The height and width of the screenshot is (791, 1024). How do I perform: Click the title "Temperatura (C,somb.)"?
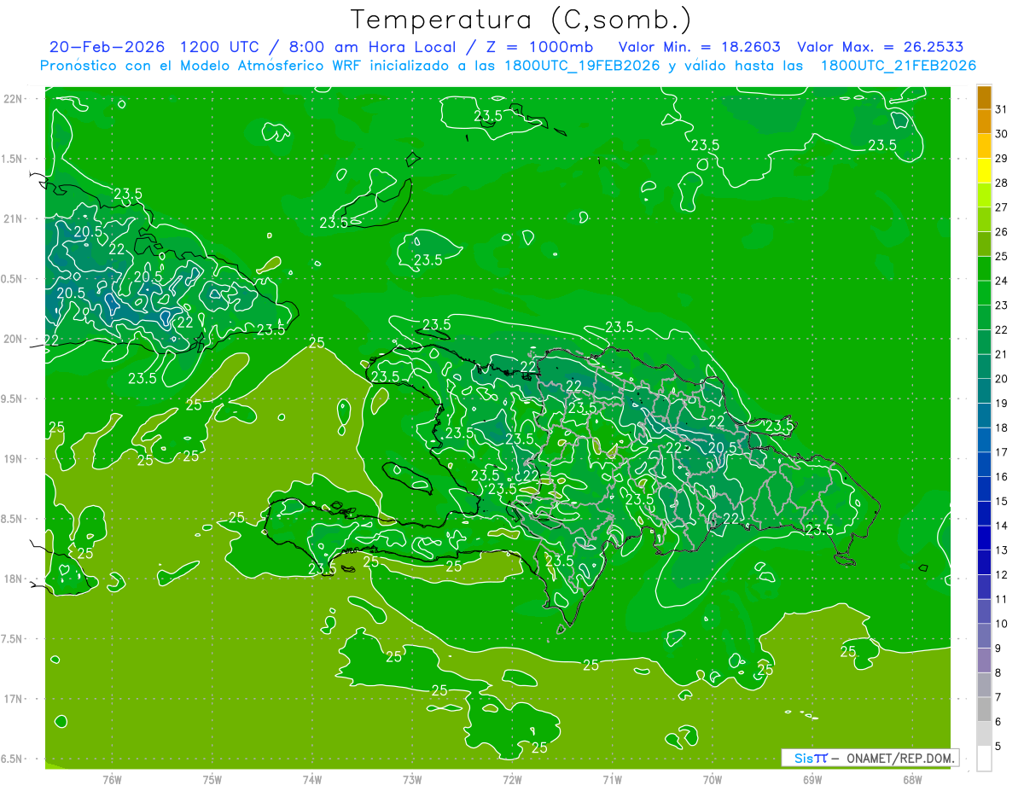tap(521, 20)
